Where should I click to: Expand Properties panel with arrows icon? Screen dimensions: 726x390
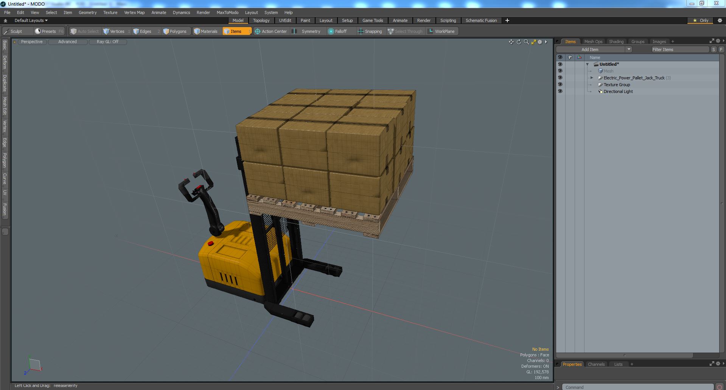click(x=712, y=364)
